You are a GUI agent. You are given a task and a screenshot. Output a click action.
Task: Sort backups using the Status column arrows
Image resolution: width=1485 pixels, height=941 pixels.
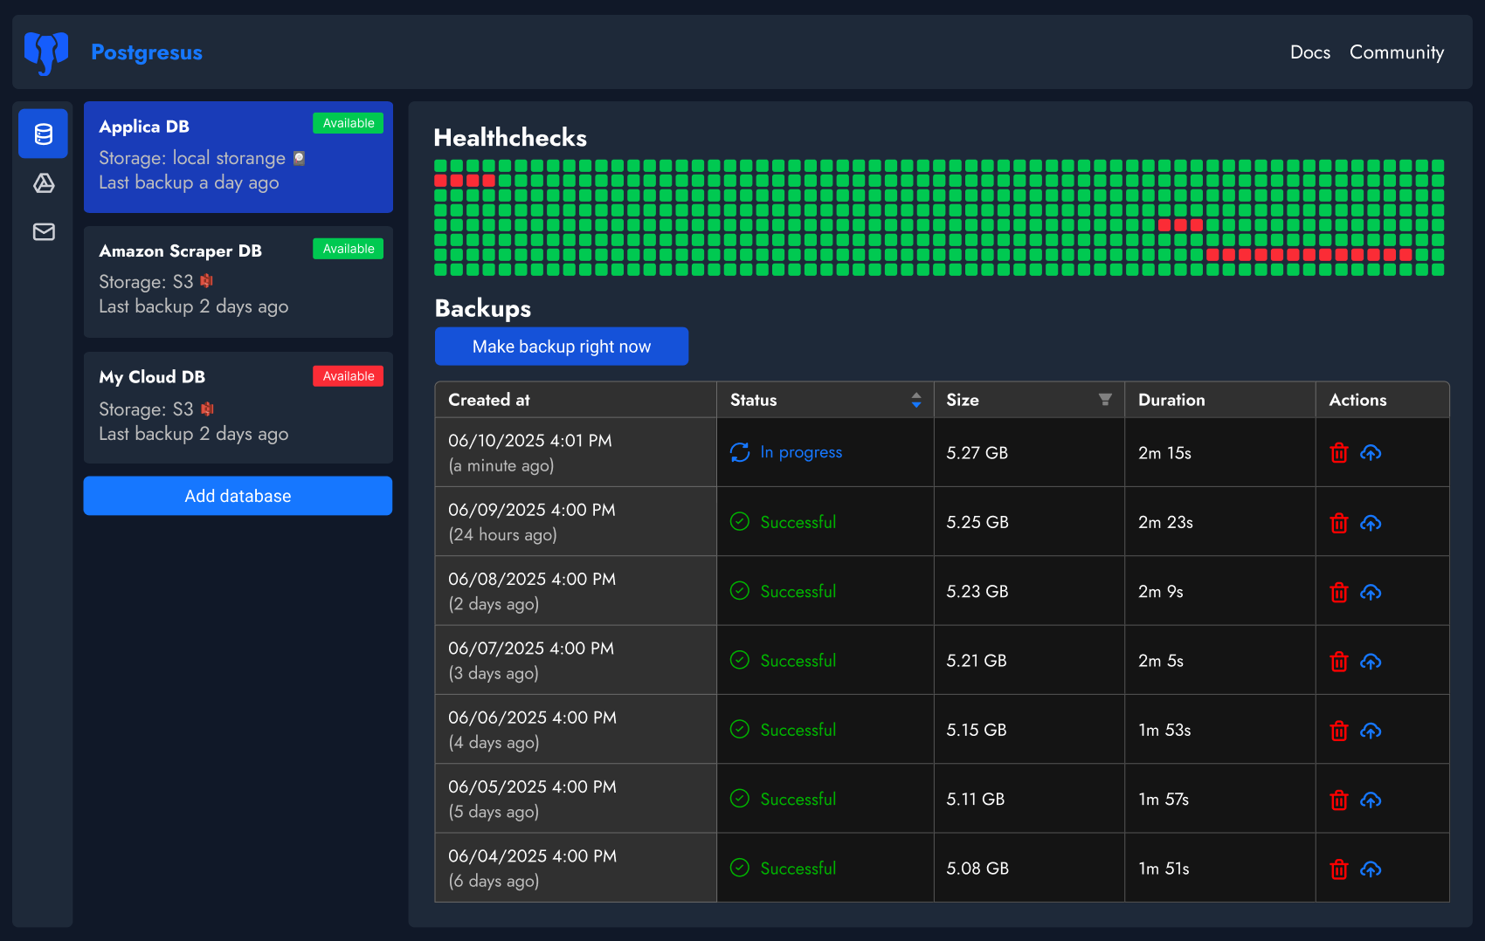click(916, 400)
